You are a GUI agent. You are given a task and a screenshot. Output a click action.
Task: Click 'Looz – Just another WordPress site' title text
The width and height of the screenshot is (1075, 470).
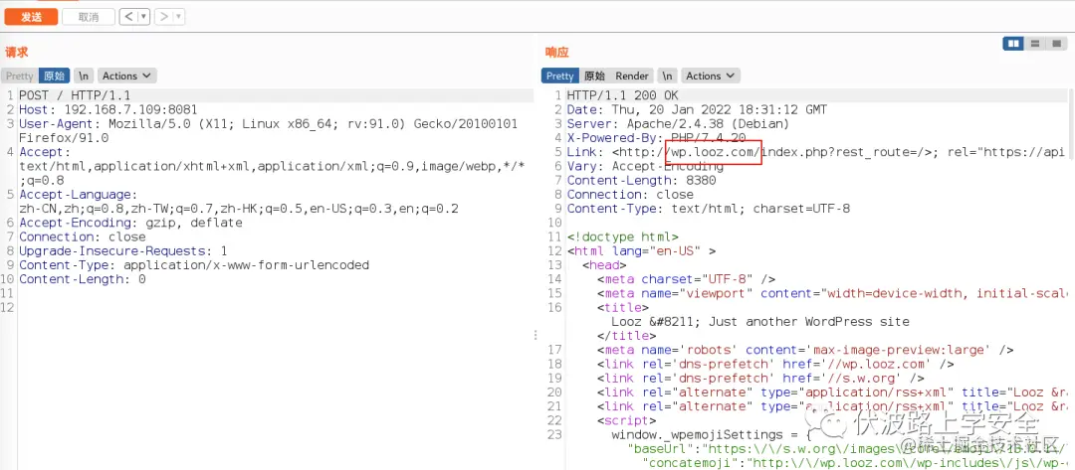760,322
